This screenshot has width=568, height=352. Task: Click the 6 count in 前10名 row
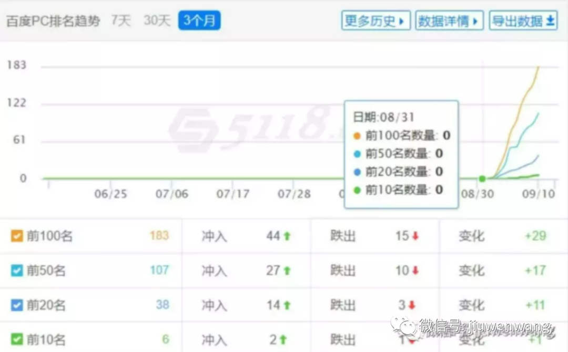166,339
